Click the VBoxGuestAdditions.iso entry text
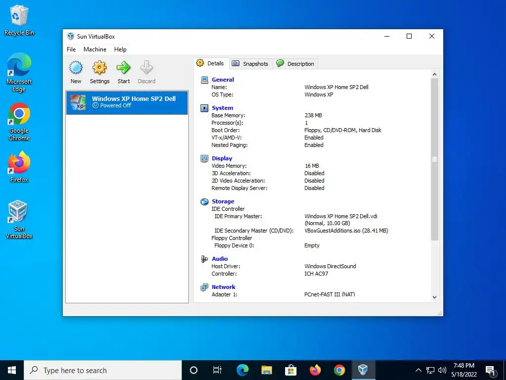Viewport: 506px width, 380px height. point(346,231)
